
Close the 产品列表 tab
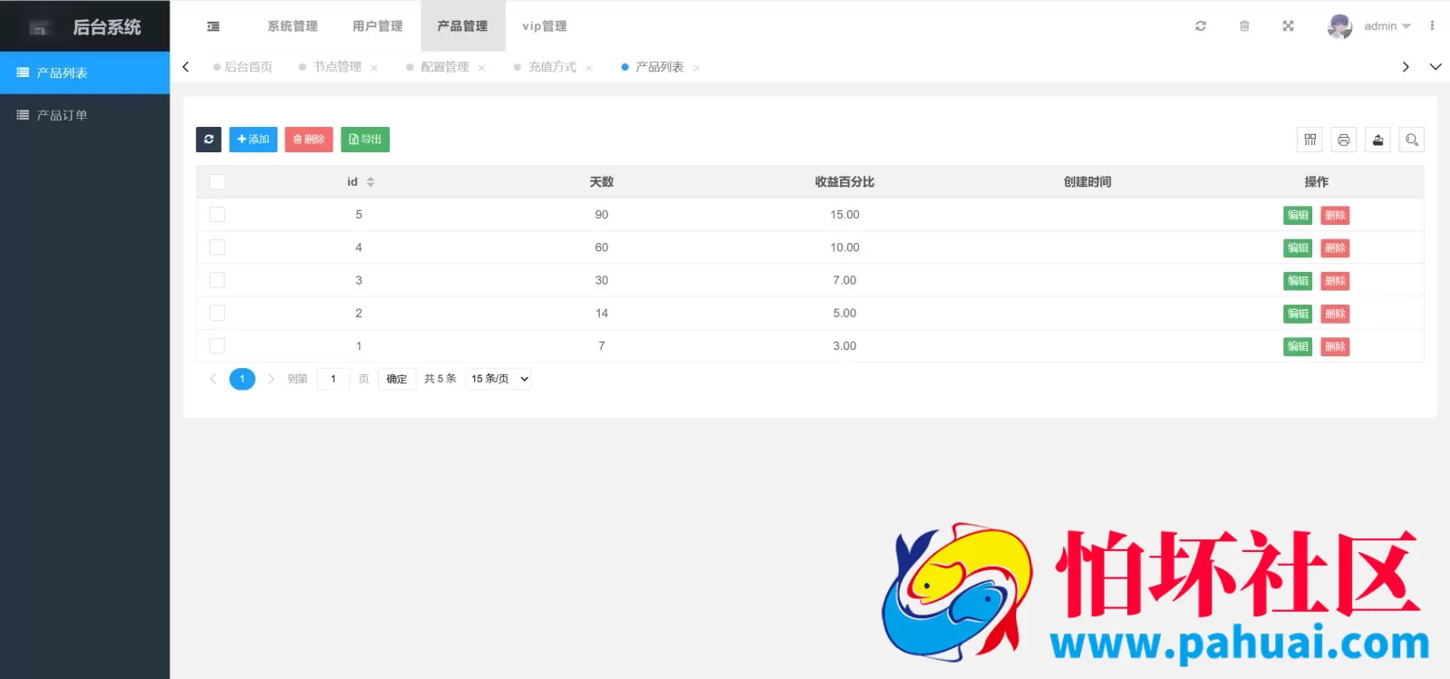pos(696,68)
